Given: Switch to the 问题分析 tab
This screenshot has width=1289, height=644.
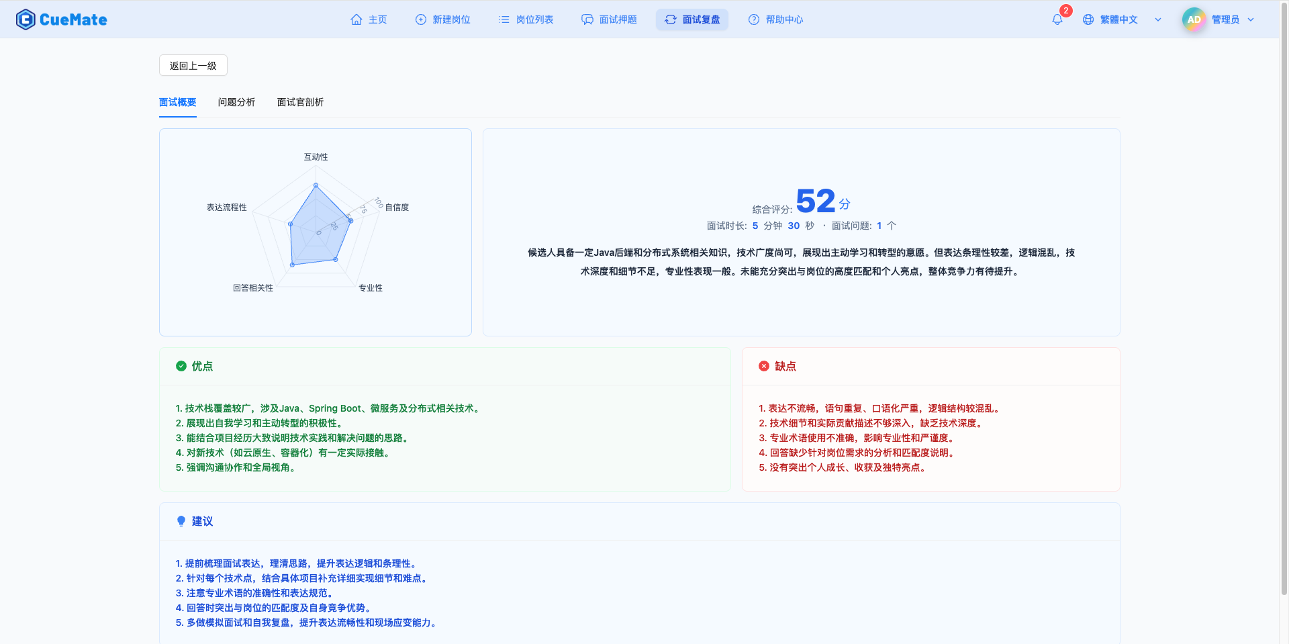Looking at the screenshot, I should point(236,102).
